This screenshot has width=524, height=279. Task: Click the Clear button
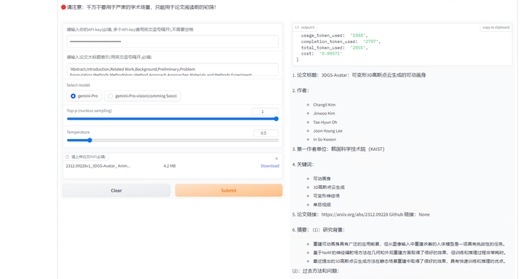(x=116, y=190)
